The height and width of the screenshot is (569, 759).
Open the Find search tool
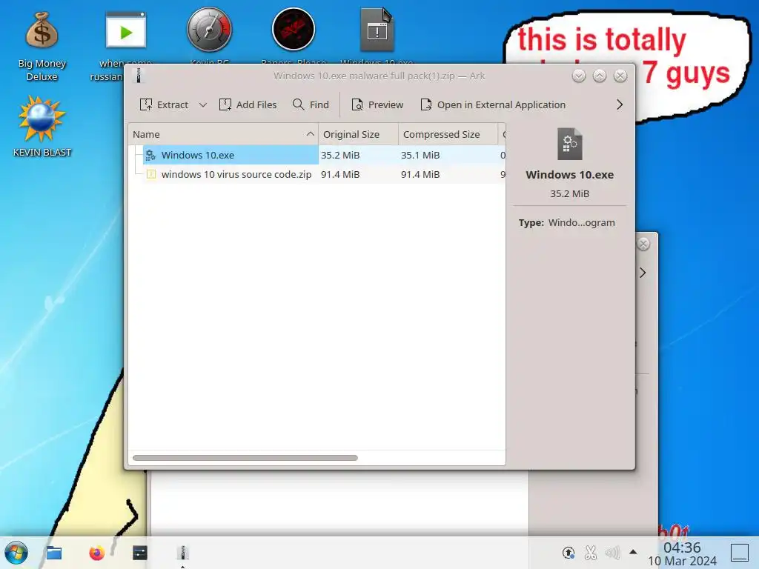coord(311,104)
